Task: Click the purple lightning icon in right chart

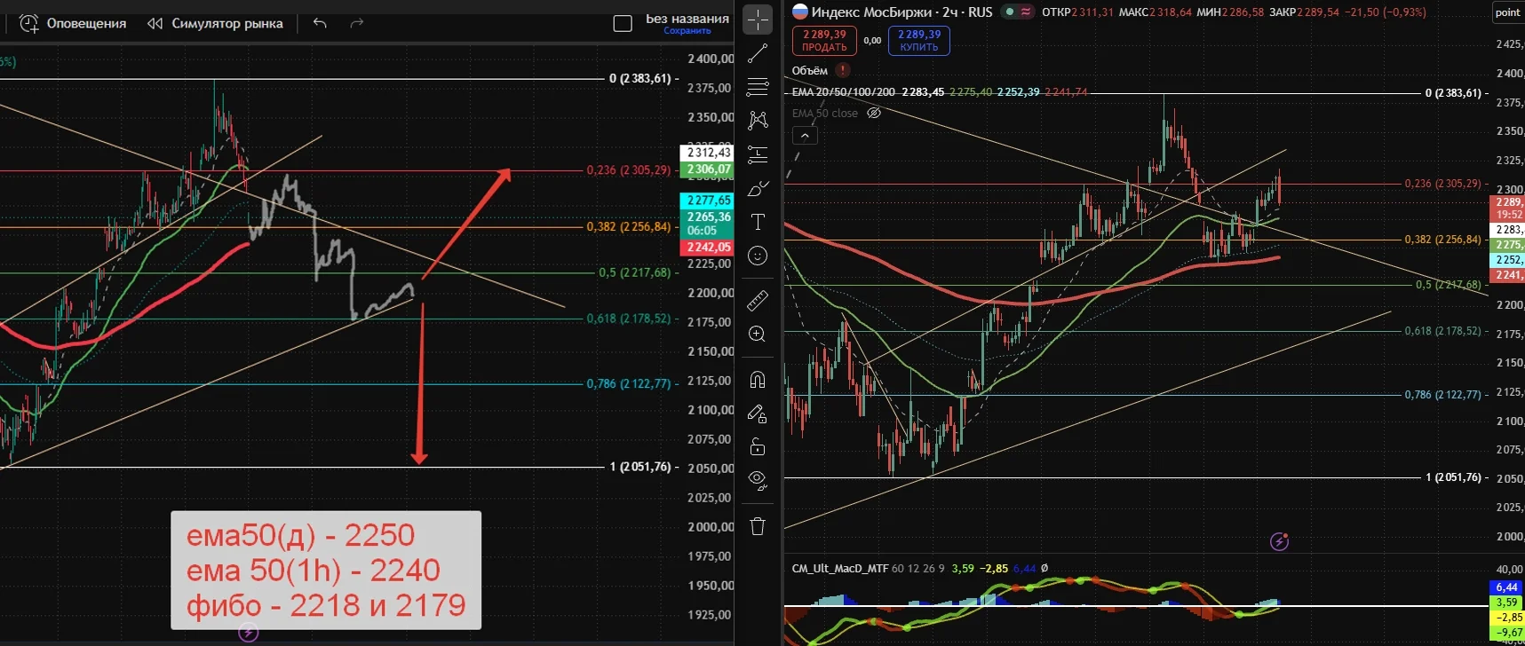Action: [x=1279, y=541]
